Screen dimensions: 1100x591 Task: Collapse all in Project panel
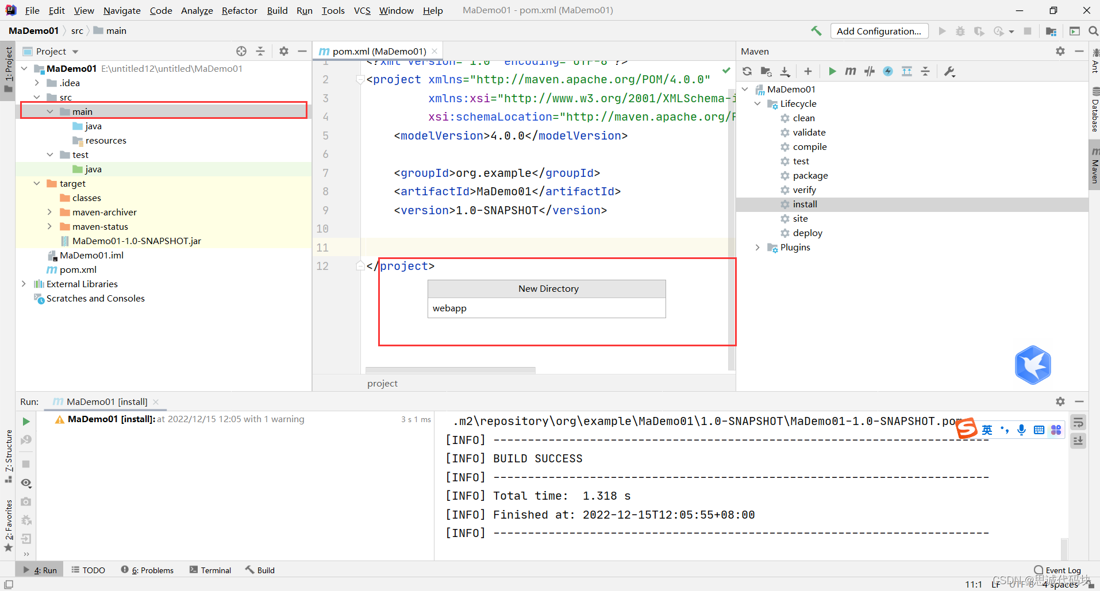pos(260,51)
